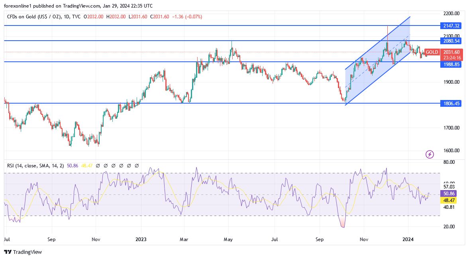This screenshot has width=469, height=259.
Task: Click the red GOLD price flag on axis
Action: point(432,52)
